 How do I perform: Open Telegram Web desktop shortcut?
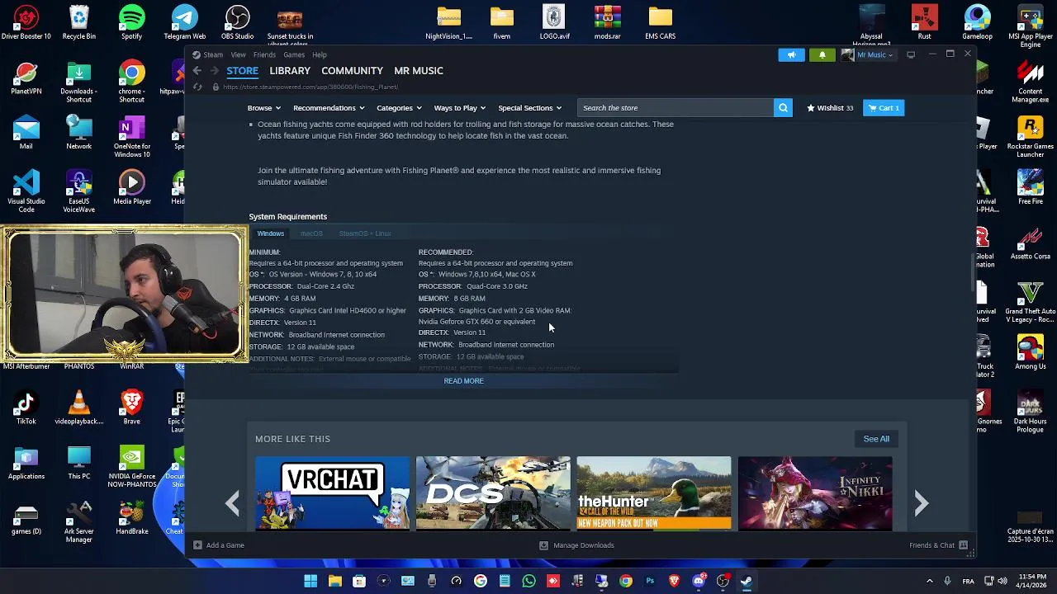point(184,22)
